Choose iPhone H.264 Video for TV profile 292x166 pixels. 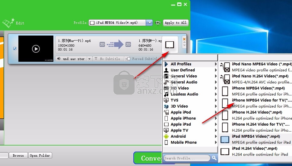255,127
